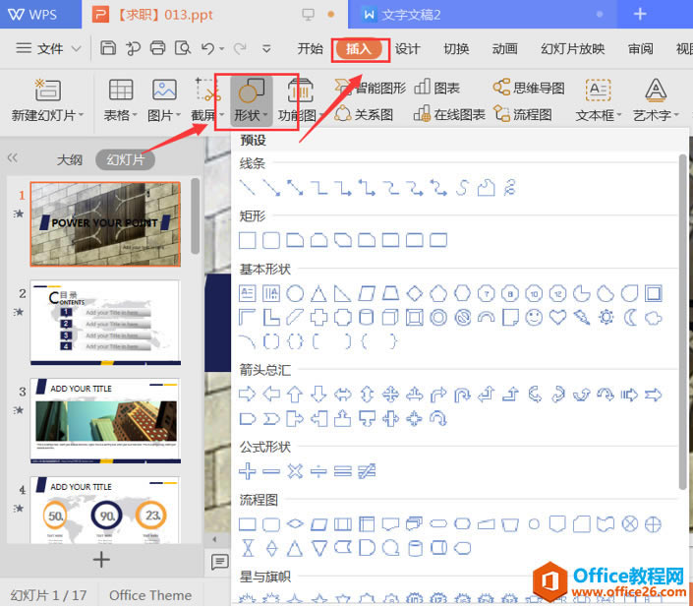Choose the moon shape in basic shapes
The image size is (693, 609).
click(629, 318)
